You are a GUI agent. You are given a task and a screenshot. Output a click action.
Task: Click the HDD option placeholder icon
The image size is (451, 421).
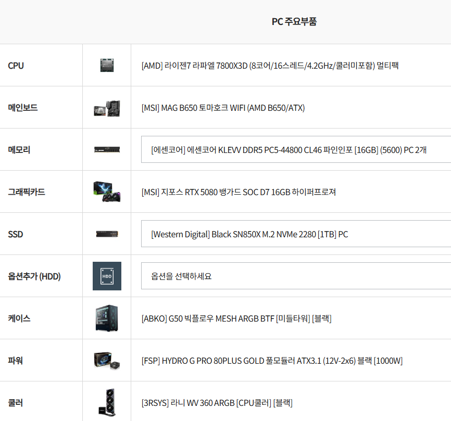pyautogui.click(x=107, y=276)
